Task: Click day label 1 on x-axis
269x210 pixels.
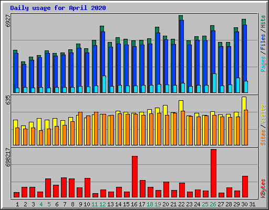Action: pyautogui.click(x=17, y=204)
